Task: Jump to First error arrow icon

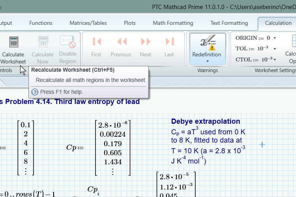Action: pos(96,42)
